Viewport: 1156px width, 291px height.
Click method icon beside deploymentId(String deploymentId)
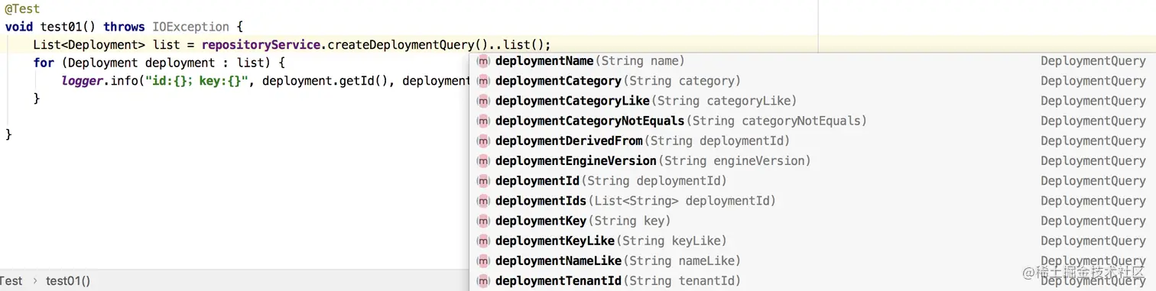(x=483, y=181)
